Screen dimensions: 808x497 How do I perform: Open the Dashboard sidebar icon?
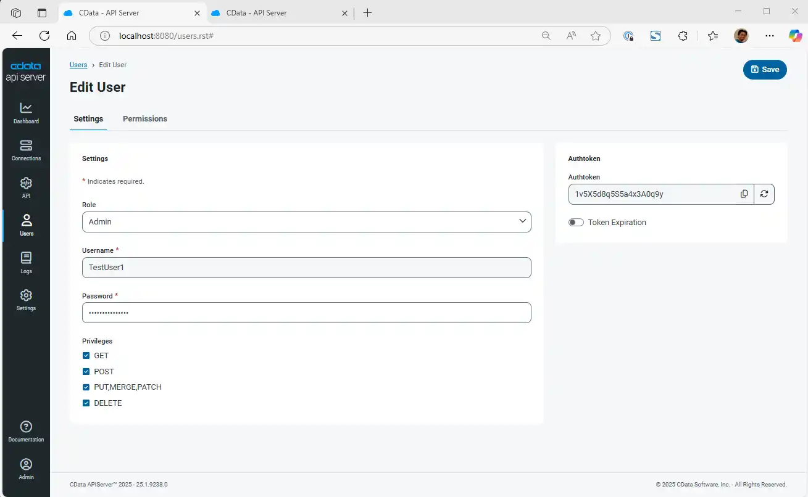(x=26, y=109)
